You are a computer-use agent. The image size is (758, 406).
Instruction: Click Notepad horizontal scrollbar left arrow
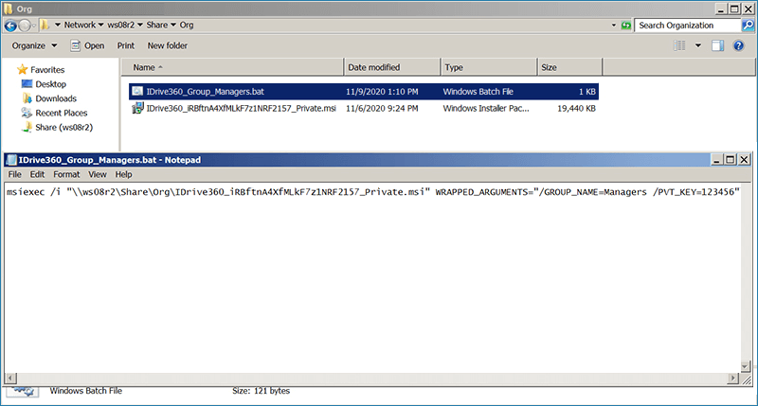click(10, 379)
